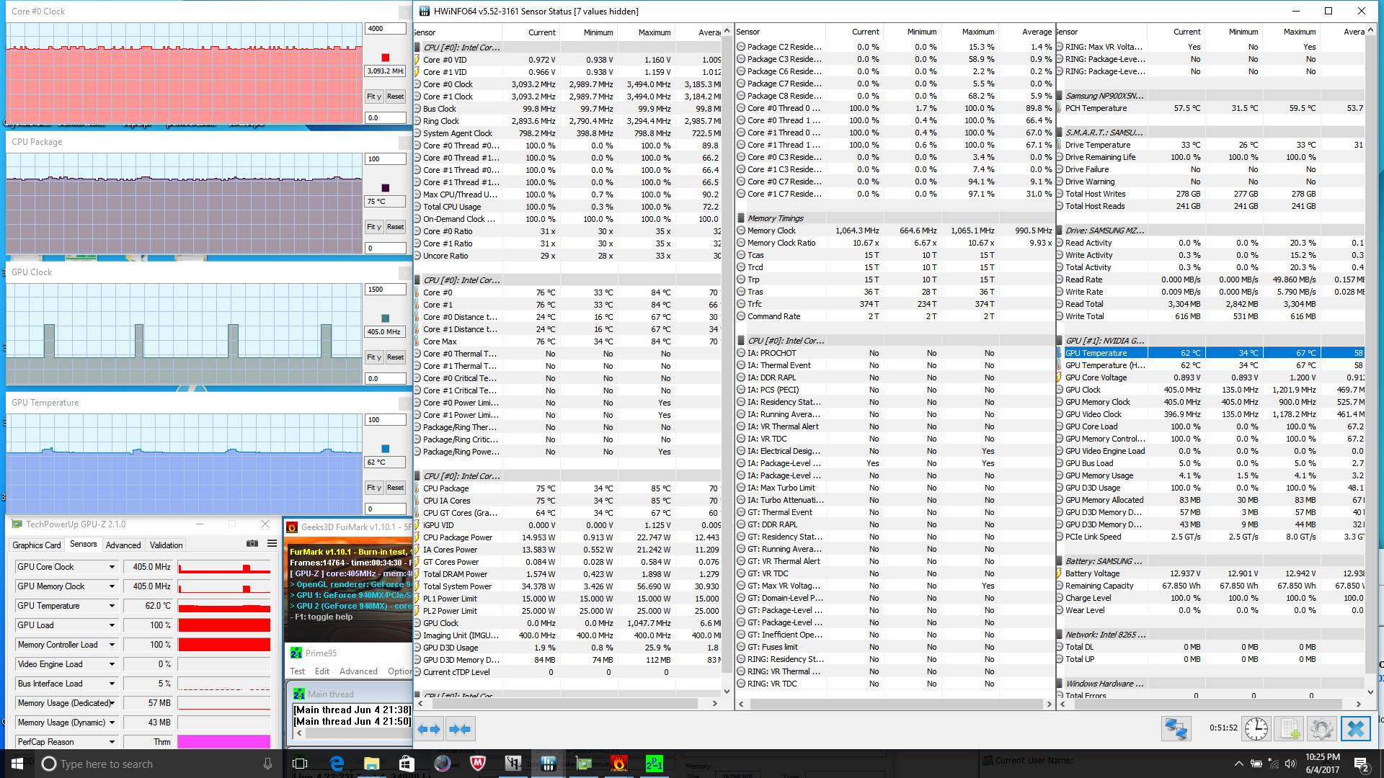Screen dimensions: 1384x778
Task: Click left arrow in Prime95 thread scrollbar
Action: [298, 733]
